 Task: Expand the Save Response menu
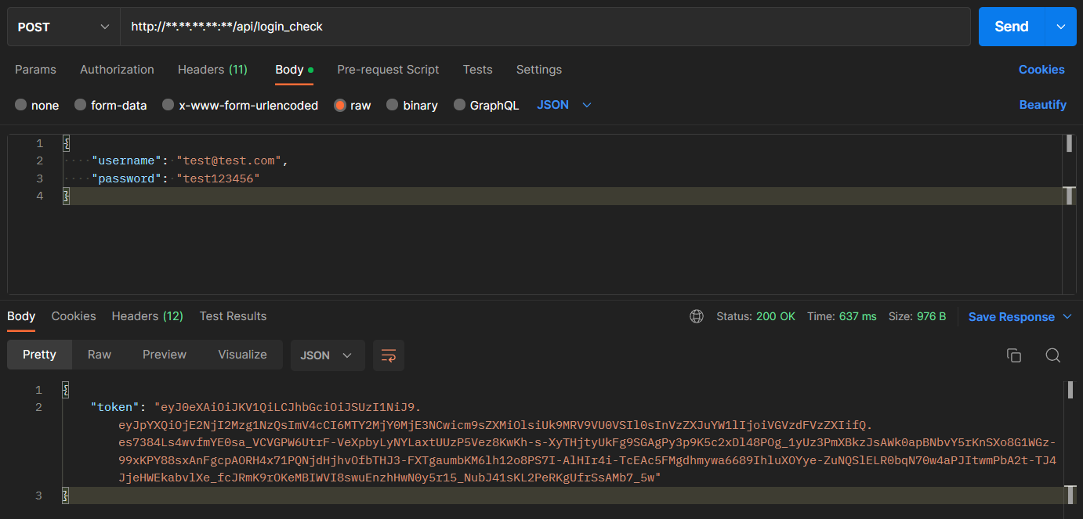pos(1067,317)
